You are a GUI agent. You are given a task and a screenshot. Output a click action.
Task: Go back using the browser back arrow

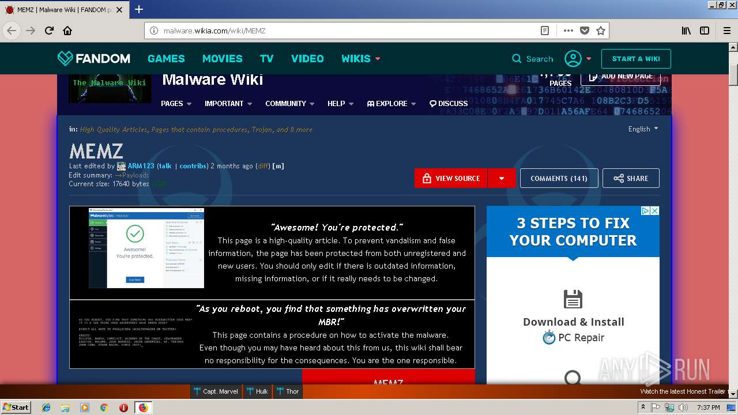coord(12,31)
